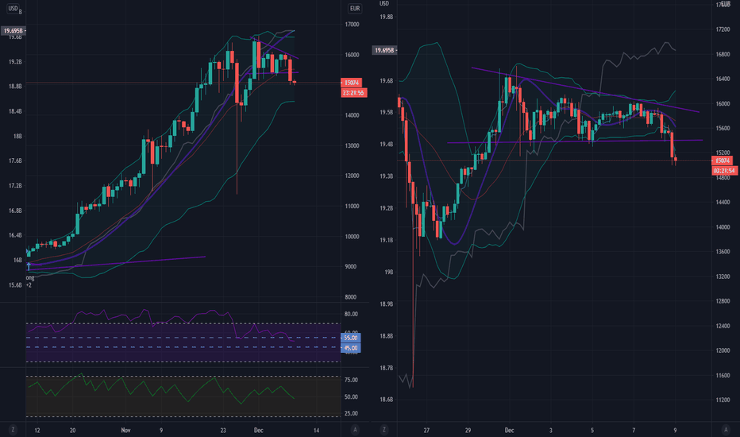
Task: Click the 9 date label on right chart
Action: tap(675, 431)
